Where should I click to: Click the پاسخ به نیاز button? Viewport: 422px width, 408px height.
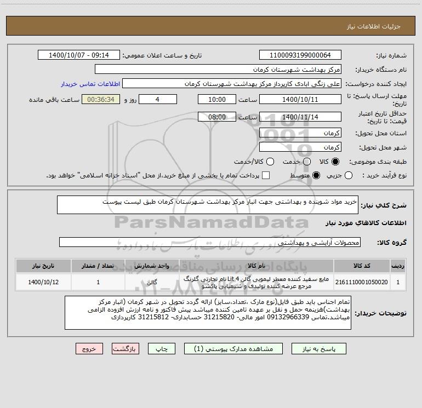click(318, 349)
